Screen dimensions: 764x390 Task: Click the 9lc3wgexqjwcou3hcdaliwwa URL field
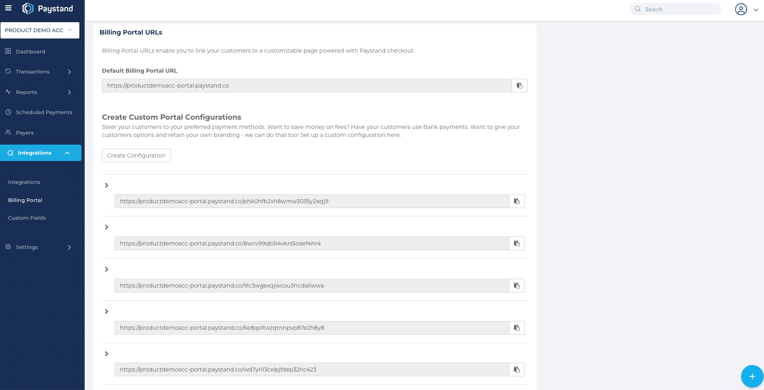click(x=312, y=286)
